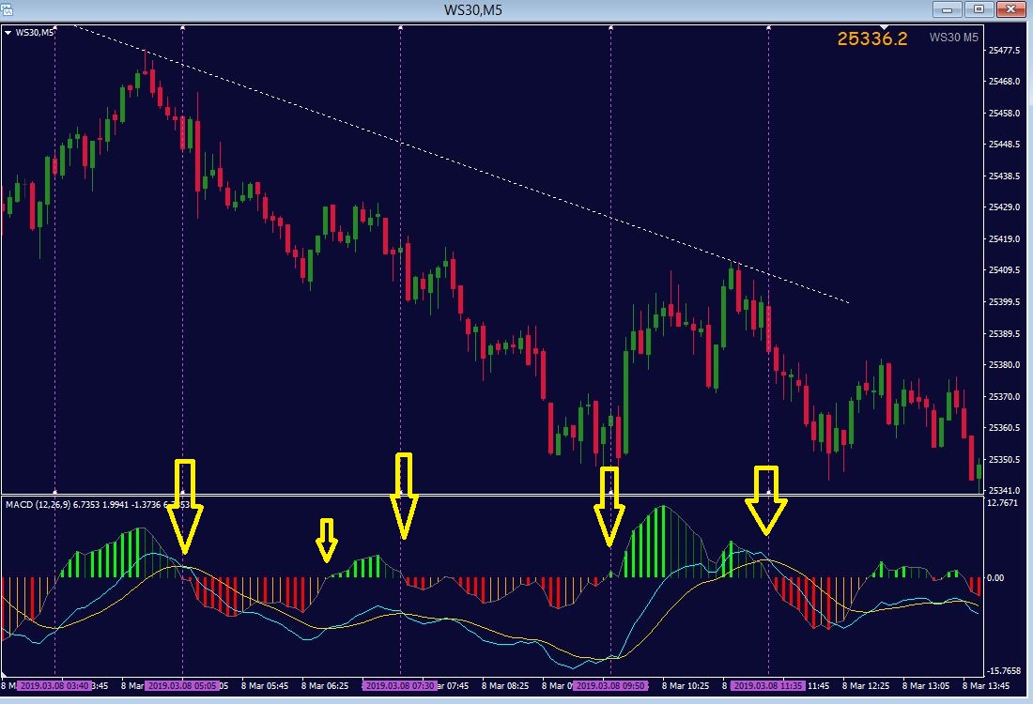Screen dimensions: 1033x704
Task: Click the 2019.03.08 03:40 magenta time label
Action: [54, 685]
